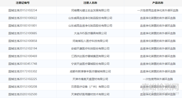Click product name in the 成都市新津事丰 row
This screenshot has height=98, width=182.
pos(158,71)
